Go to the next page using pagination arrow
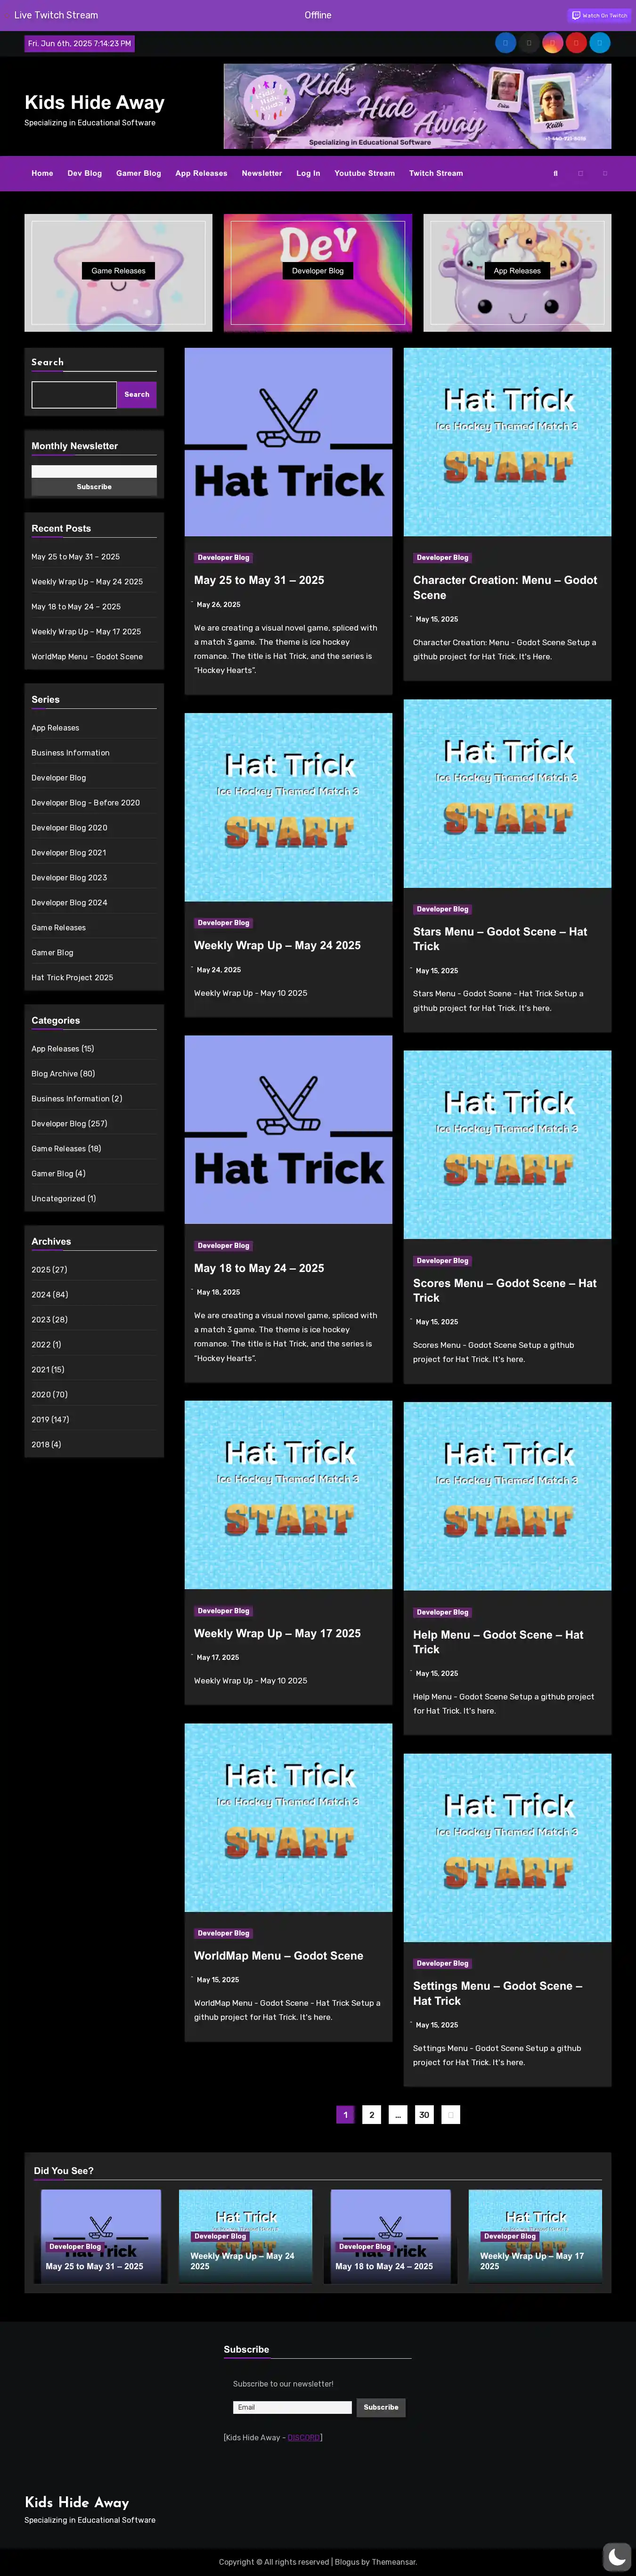The image size is (636, 2576). pos(450,2114)
